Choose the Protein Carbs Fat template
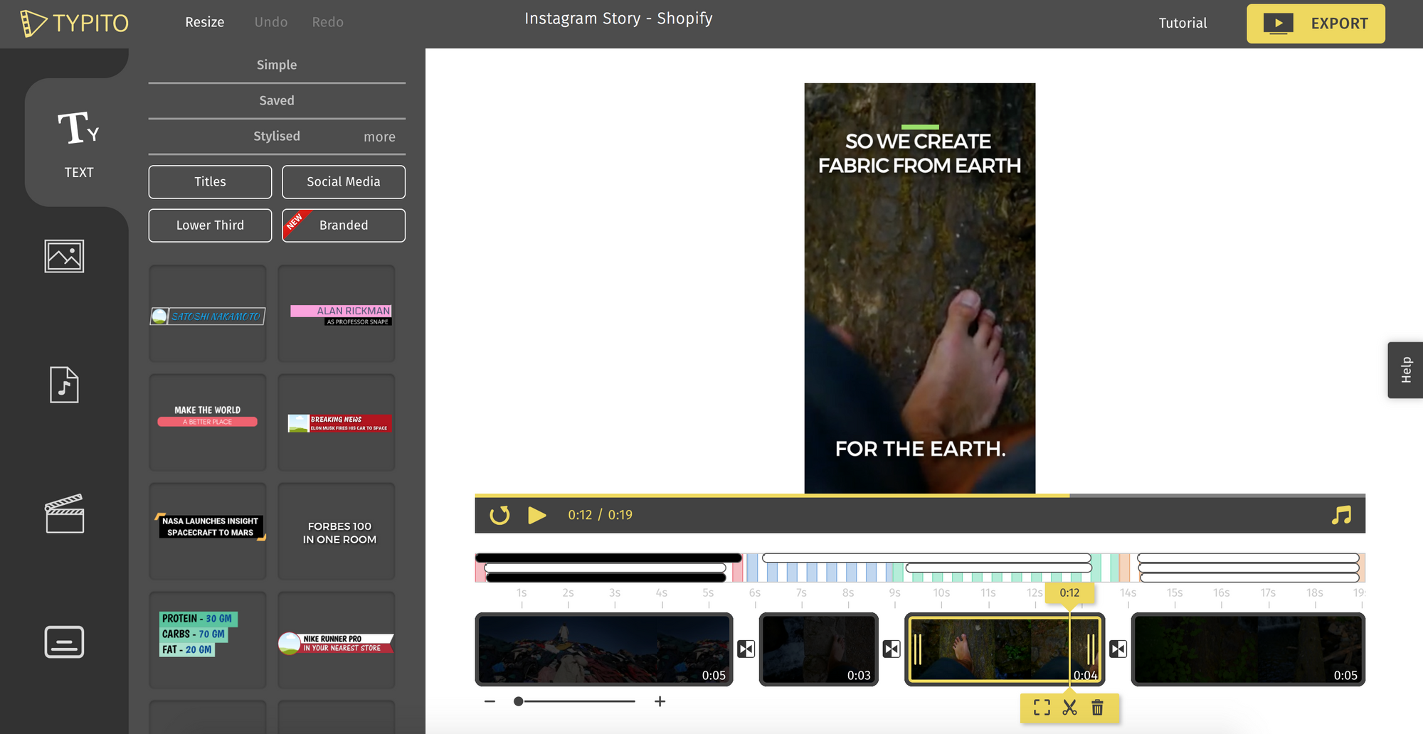This screenshot has width=1423, height=734. click(x=208, y=640)
